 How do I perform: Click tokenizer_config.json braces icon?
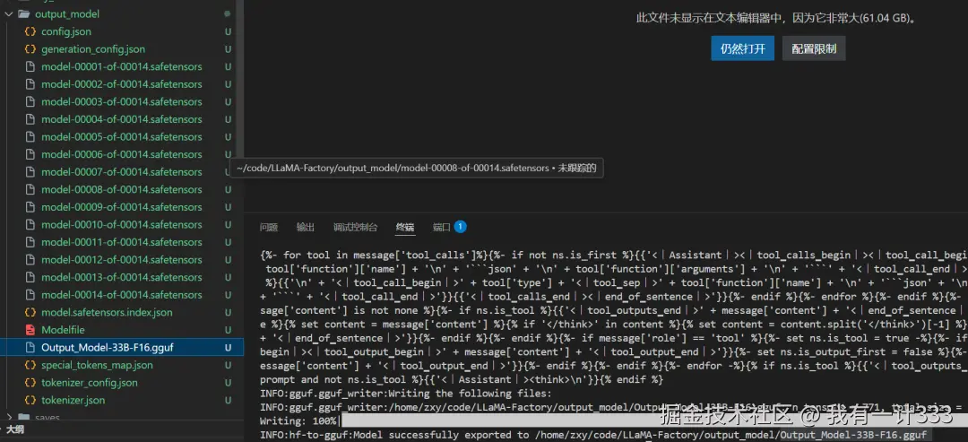29,383
